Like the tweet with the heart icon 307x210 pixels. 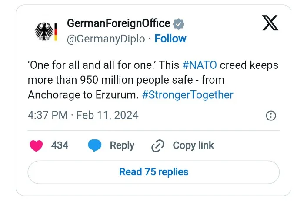[x=36, y=145]
